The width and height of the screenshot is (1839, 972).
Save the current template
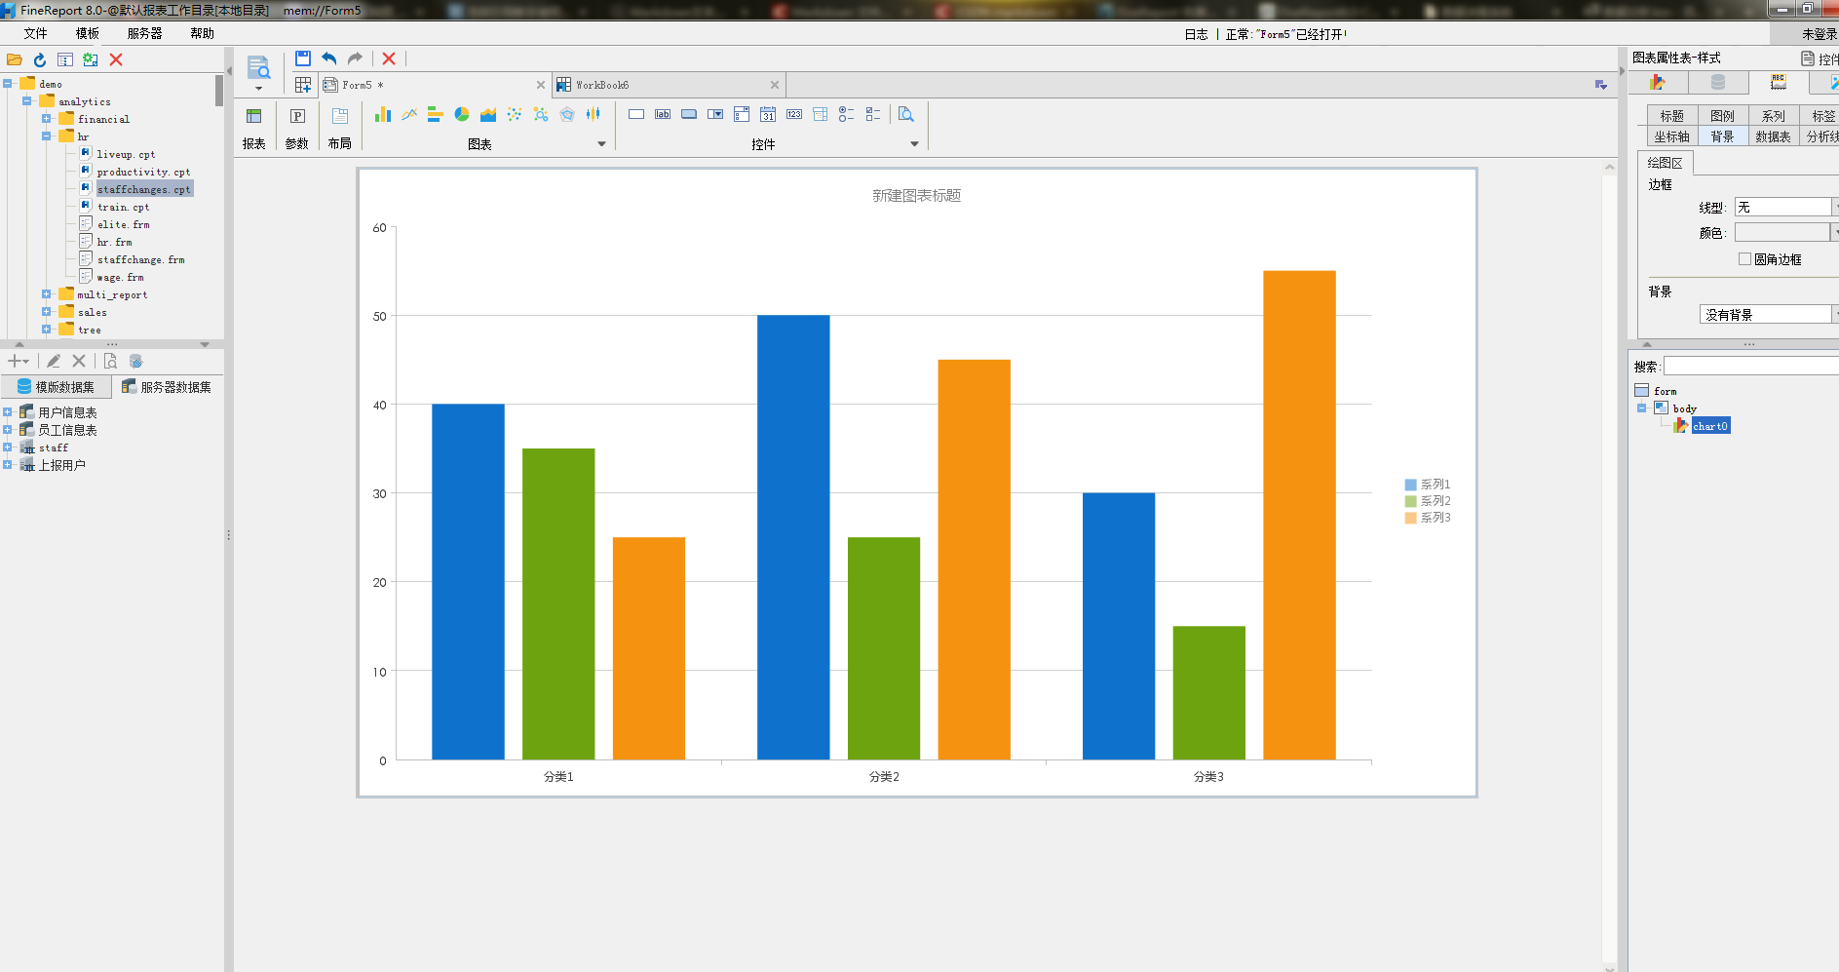click(303, 58)
